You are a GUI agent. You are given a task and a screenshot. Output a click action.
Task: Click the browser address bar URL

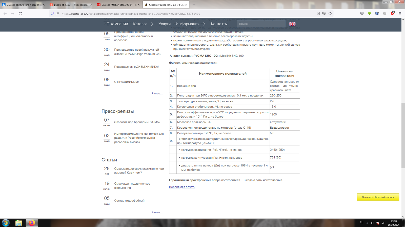click(x=131, y=14)
